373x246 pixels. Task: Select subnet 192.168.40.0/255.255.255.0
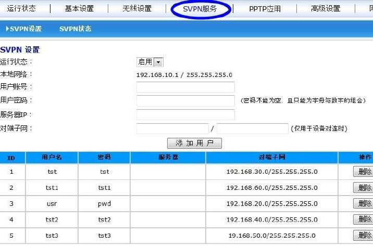pos(272,219)
